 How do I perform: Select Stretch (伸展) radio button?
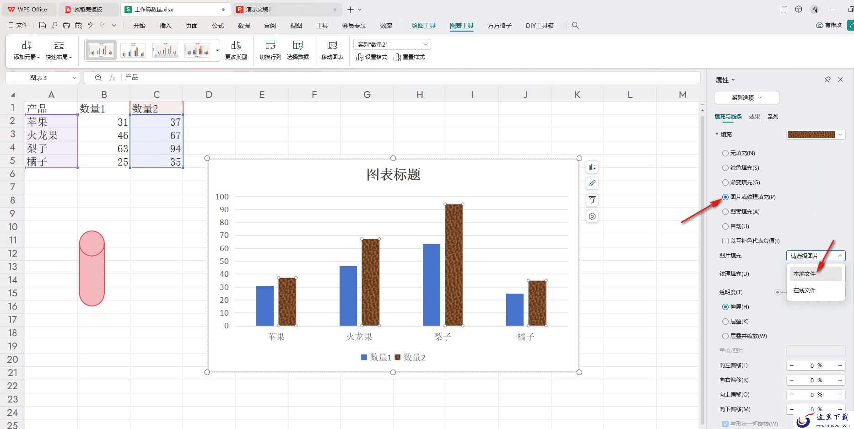725,307
